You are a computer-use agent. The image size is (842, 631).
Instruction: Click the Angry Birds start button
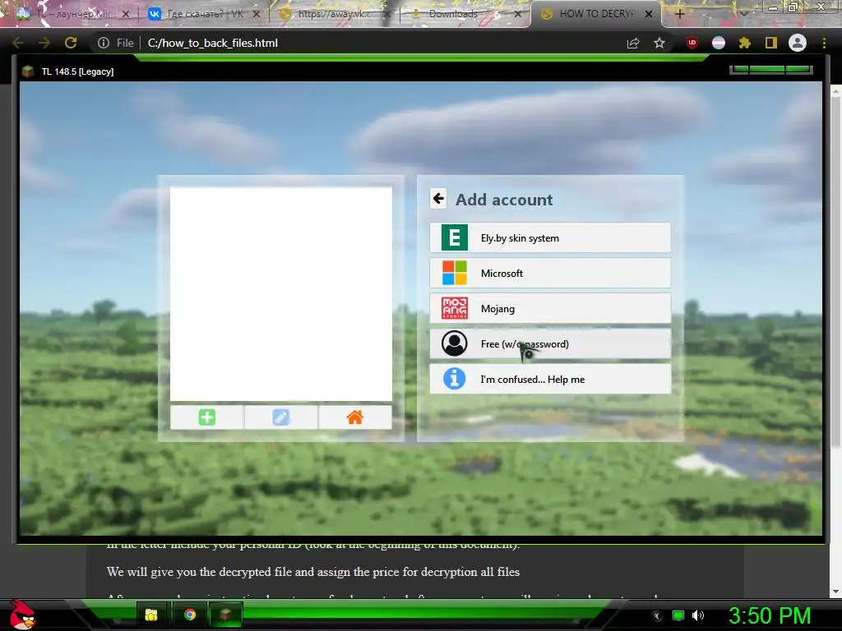[22, 615]
